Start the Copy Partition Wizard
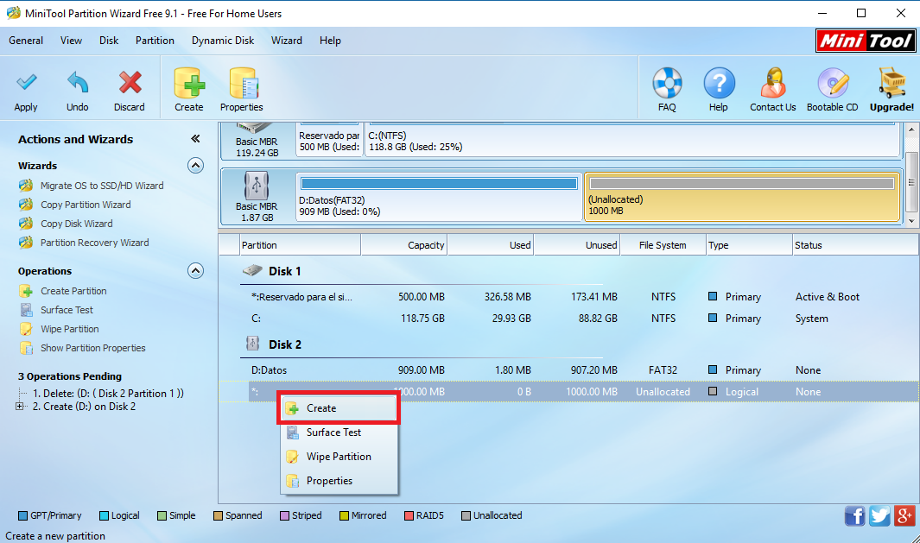The width and height of the screenshot is (920, 543). coord(86,205)
